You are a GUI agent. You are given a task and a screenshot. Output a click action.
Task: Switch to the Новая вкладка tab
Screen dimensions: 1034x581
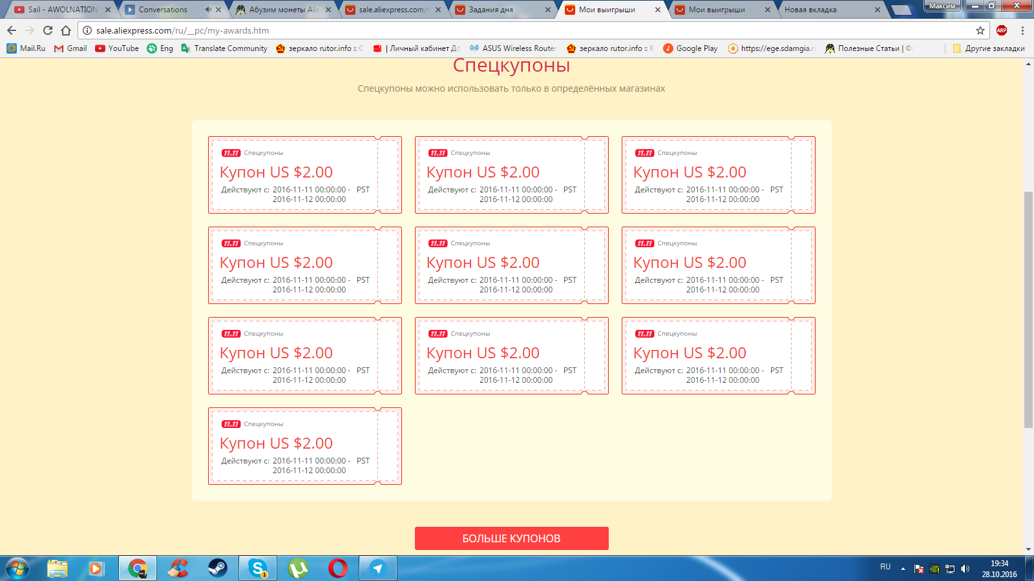810,10
